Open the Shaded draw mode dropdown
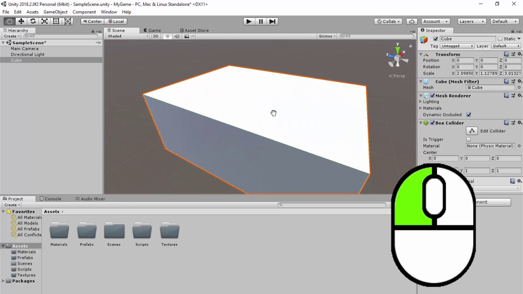Image resolution: width=523 pixels, height=294 pixels. point(127,36)
